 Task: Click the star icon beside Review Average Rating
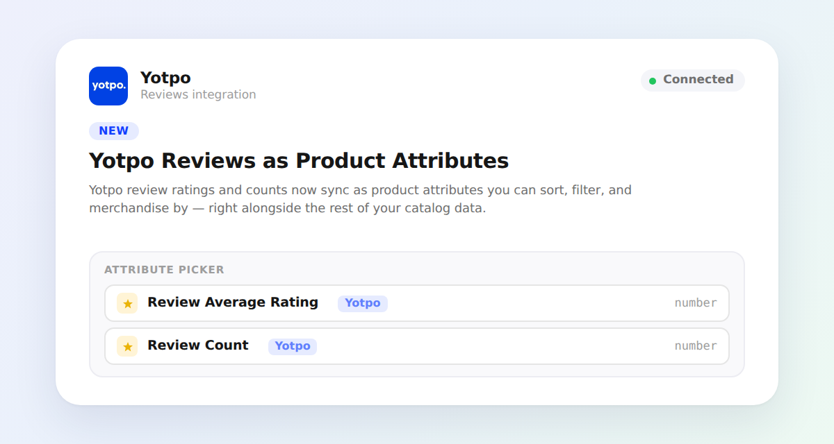coord(127,303)
